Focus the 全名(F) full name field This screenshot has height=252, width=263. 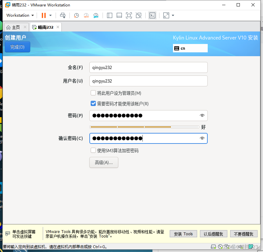coord(149,67)
